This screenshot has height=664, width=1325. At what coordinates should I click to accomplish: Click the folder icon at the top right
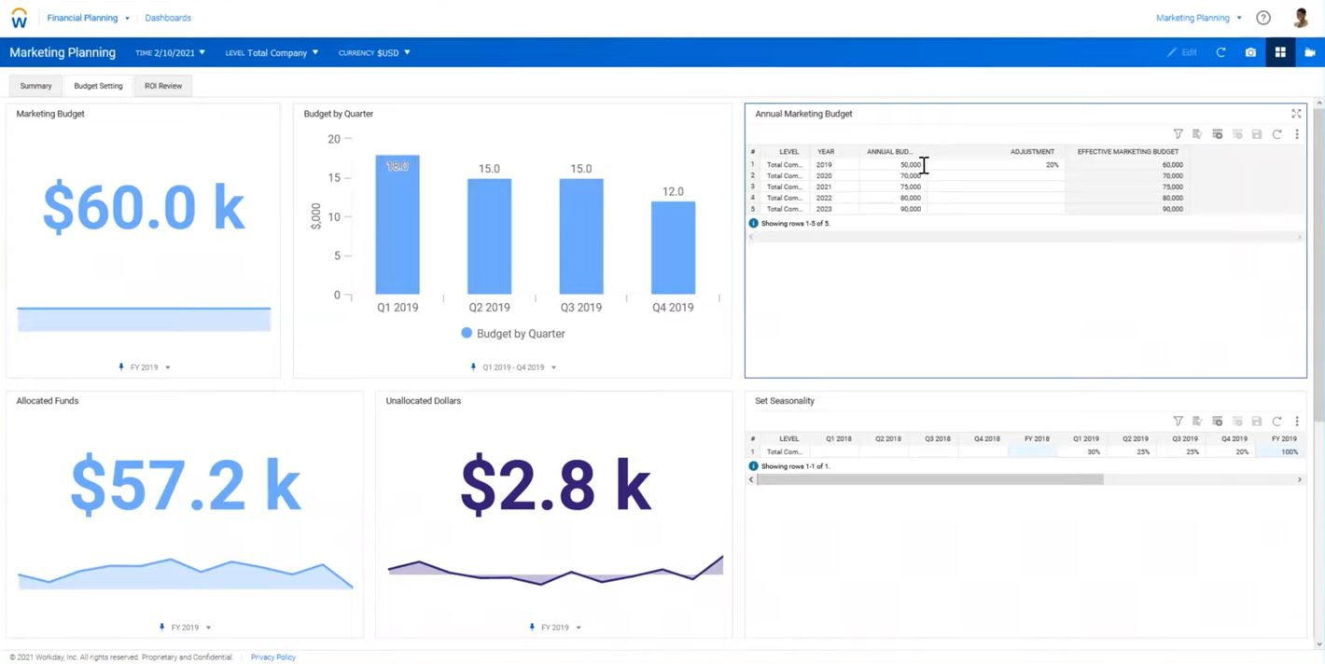[x=1310, y=52]
